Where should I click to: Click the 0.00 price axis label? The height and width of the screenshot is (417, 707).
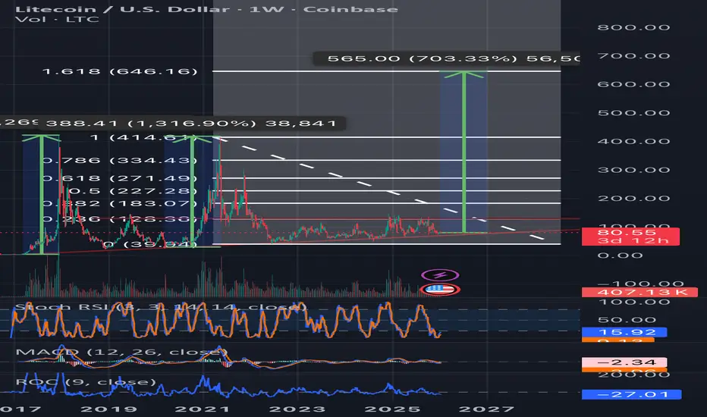click(x=620, y=256)
